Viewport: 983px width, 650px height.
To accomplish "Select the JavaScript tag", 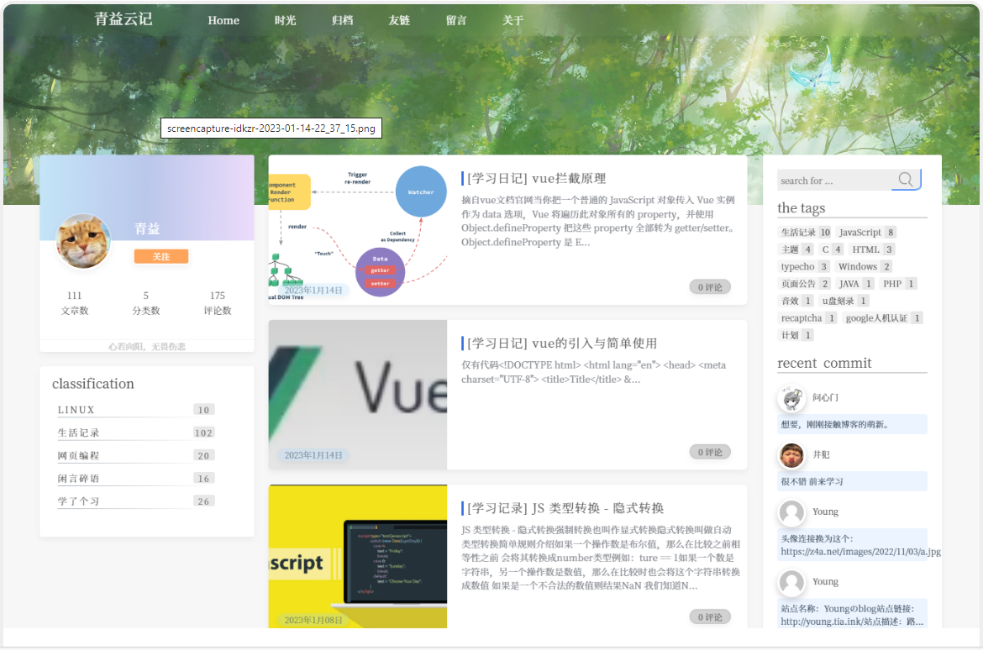I will (x=866, y=233).
